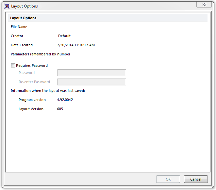216x190 pixels.
Task: Click the 'Date Created' label
Action: pos(22,45)
